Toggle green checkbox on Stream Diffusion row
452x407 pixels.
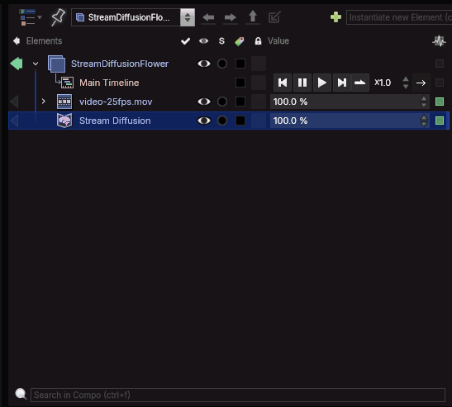(440, 121)
